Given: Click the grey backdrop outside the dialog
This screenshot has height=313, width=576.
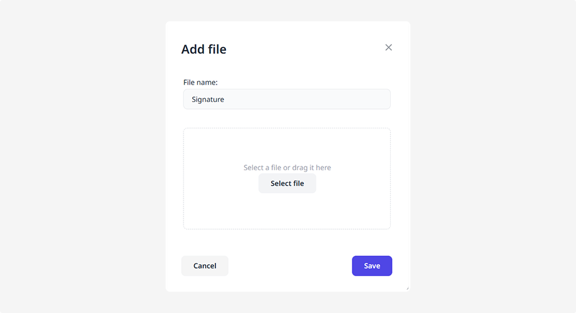Looking at the screenshot, I should pyautogui.click(x=81, y=156).
